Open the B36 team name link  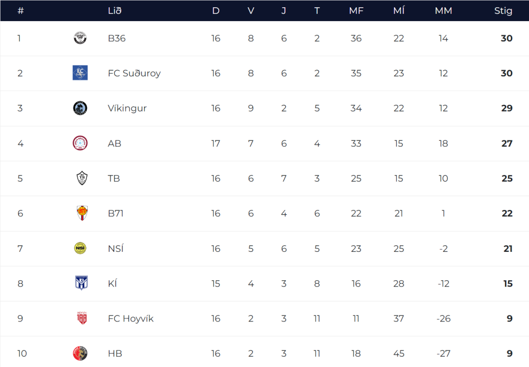click(117, 38)
